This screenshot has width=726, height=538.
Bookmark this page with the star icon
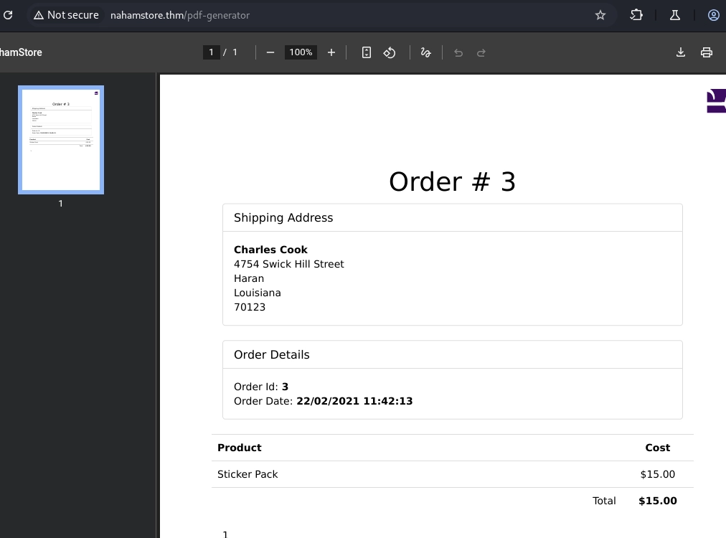(600, 15)
